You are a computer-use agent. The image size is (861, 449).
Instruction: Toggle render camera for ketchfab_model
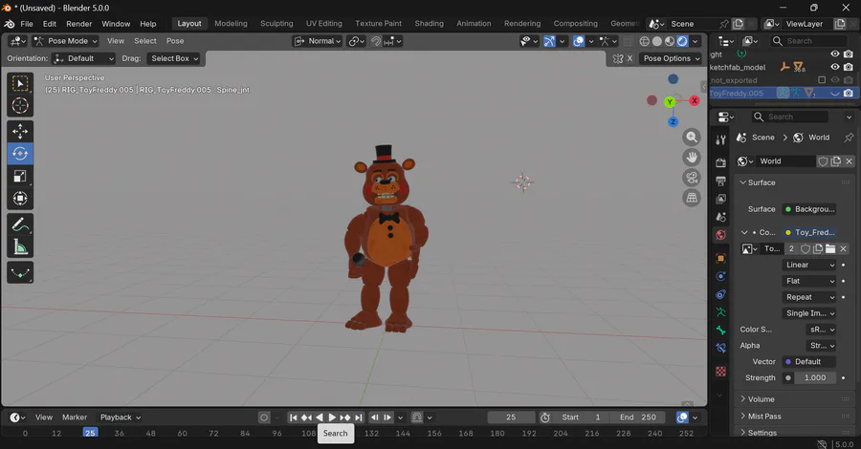(849, 67)
